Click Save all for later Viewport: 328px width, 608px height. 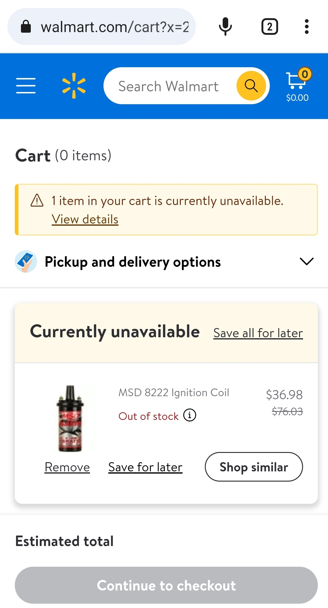point(257,333)
